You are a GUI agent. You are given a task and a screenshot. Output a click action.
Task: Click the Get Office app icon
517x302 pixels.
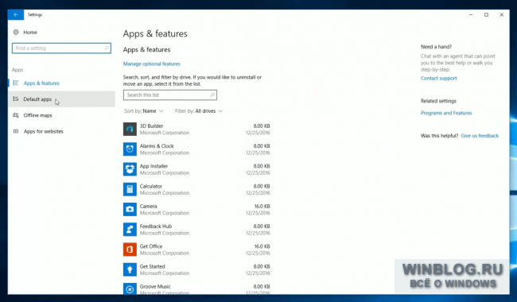pos(130,250)
